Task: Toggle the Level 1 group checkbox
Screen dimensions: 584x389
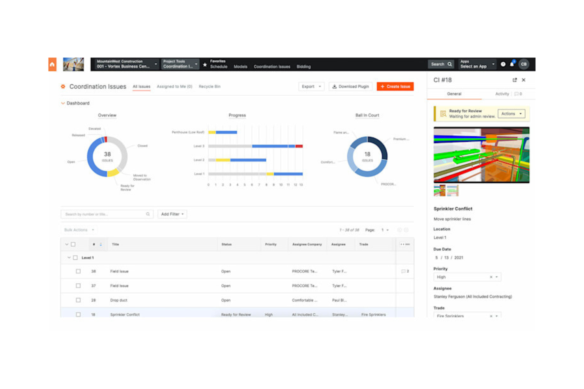Action: pyautogui.click(x=75, y=258)
